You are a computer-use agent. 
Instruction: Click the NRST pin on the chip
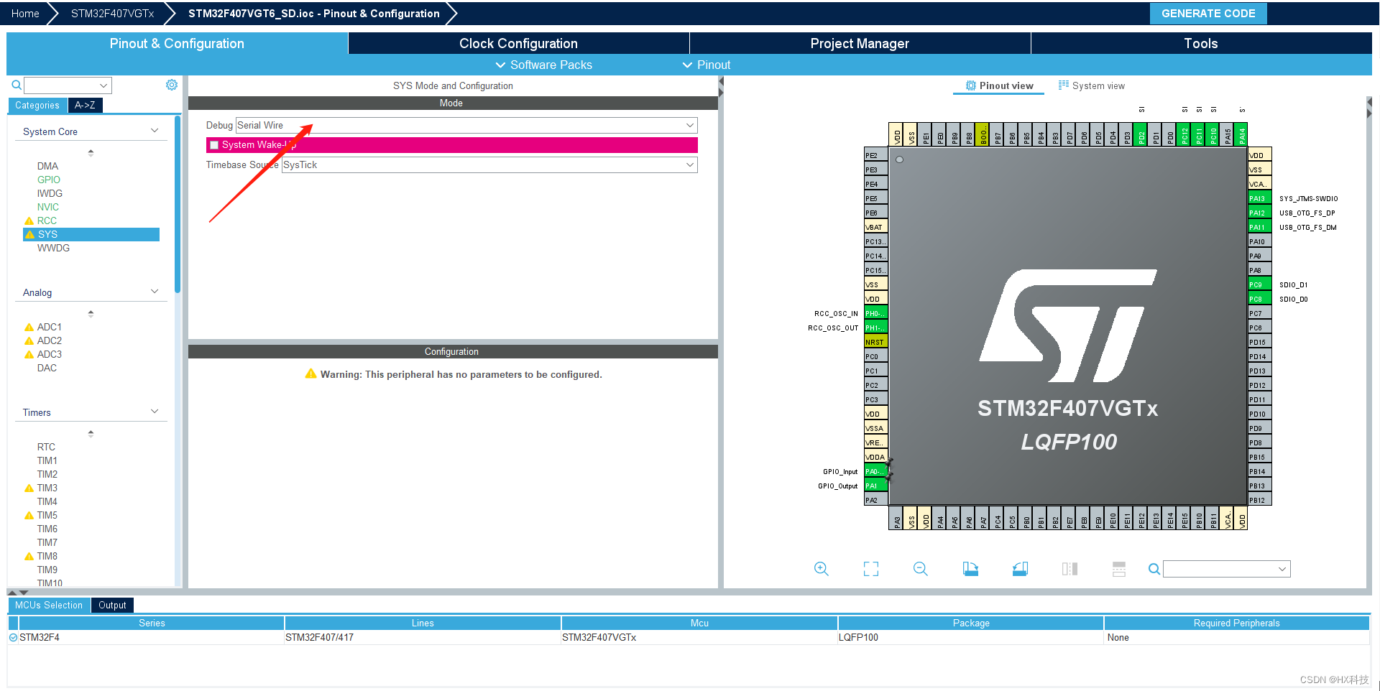tap(875, 342)
